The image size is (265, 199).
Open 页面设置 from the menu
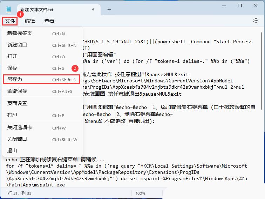coord(42,103)
